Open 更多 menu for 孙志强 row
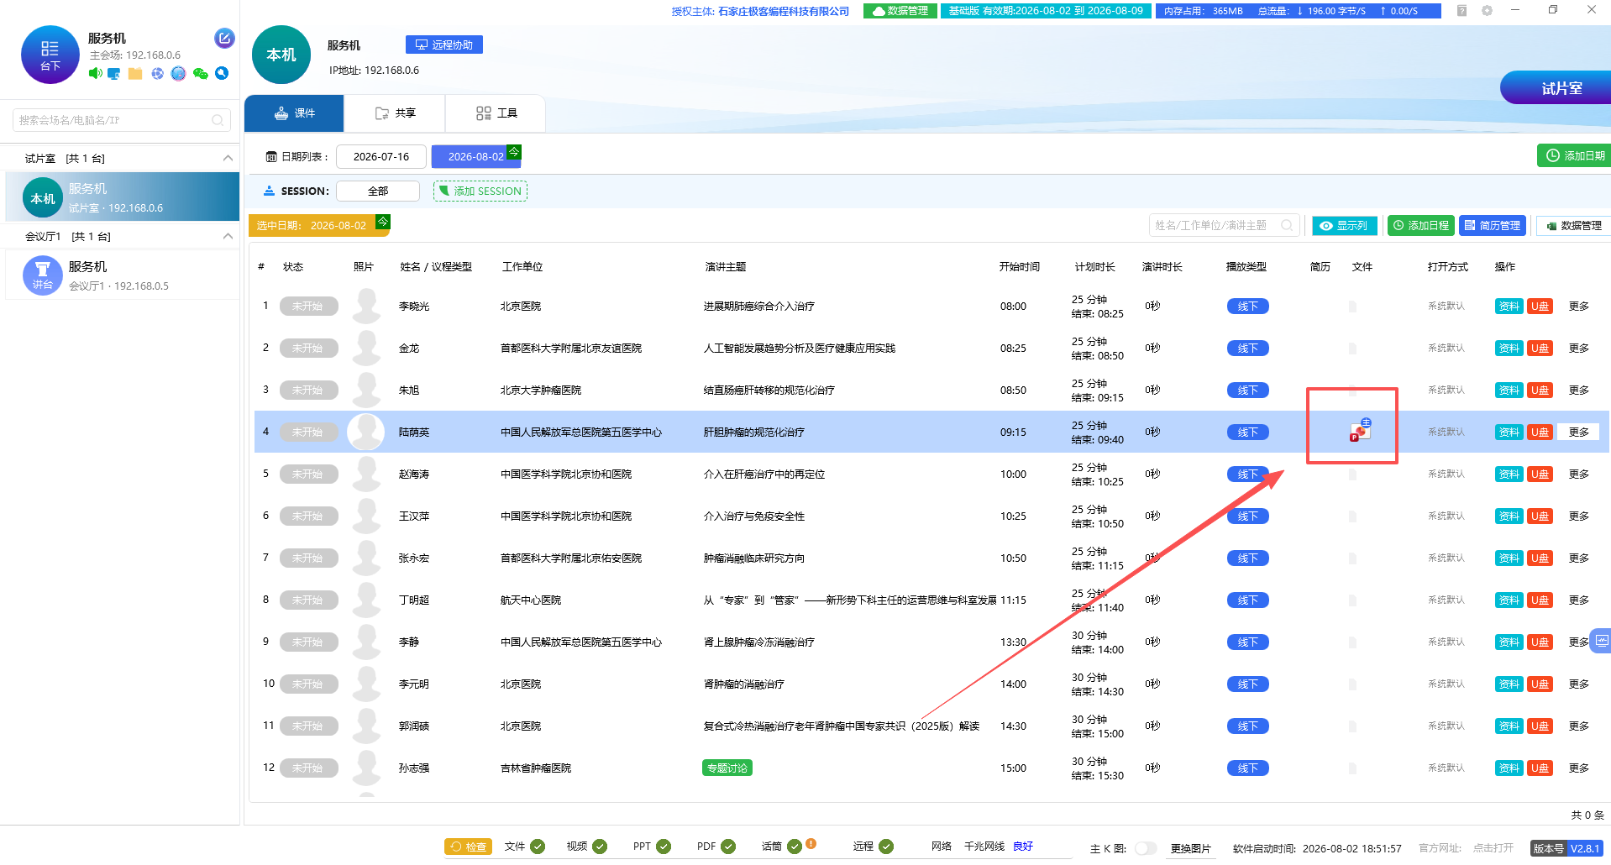 pyautogui.click(x=1579, y=768)
